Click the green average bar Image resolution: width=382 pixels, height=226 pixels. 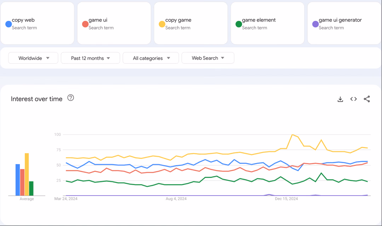pyautogui.click(x=31, y=189)
